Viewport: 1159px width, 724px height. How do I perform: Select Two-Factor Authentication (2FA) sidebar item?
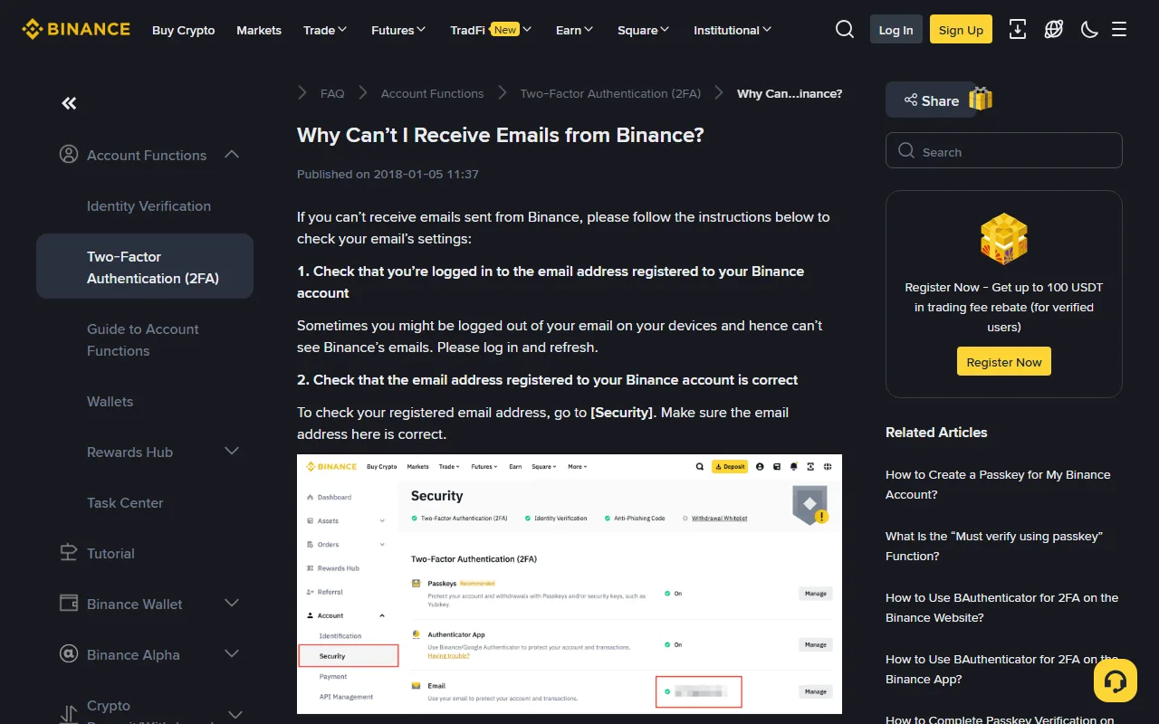pyautogui.click(x=145, y=267)
